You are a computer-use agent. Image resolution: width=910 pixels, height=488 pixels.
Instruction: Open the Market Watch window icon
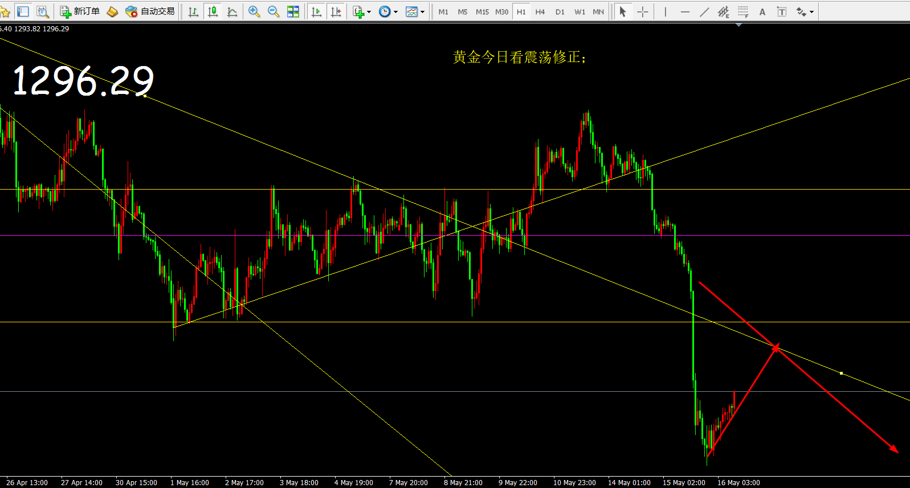pyautogui.click(x=23, y=11)
